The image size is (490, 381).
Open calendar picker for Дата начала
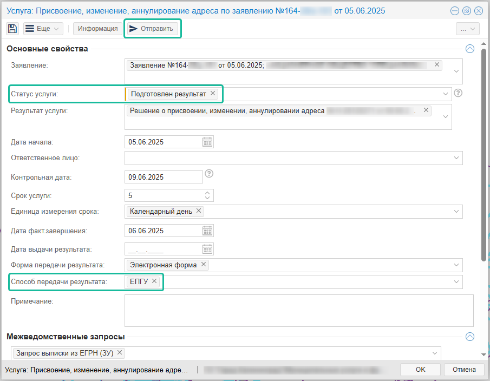[207, 142]
